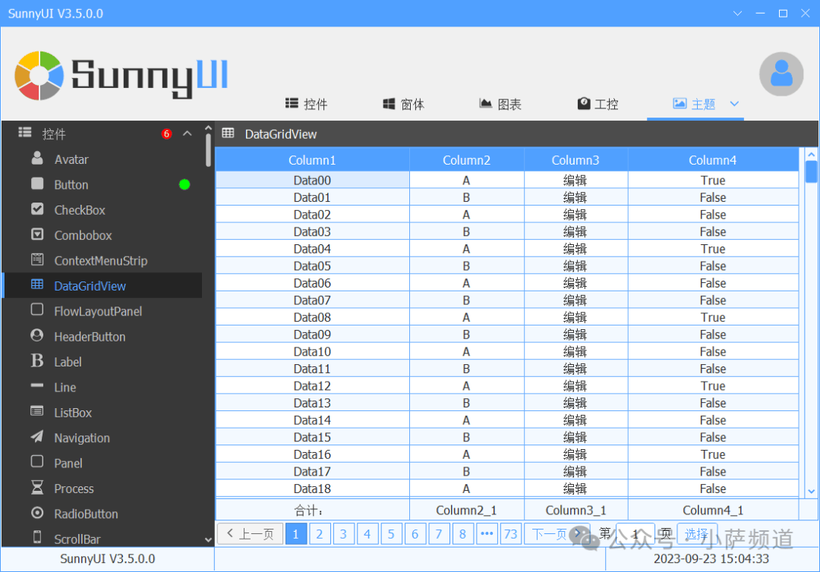Click the 上一页 previous page button
This screenshot has width=820, height=572.
(x=251, y=534)
